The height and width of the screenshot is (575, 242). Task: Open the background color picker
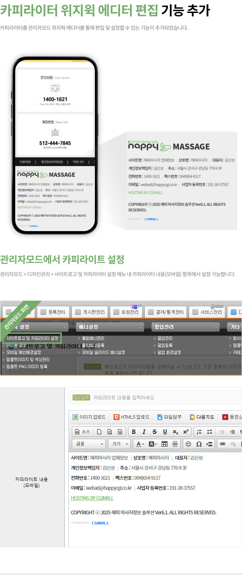click(153, 444)
